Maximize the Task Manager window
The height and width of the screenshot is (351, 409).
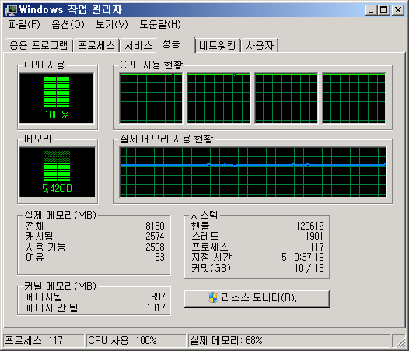click(384, 10)
